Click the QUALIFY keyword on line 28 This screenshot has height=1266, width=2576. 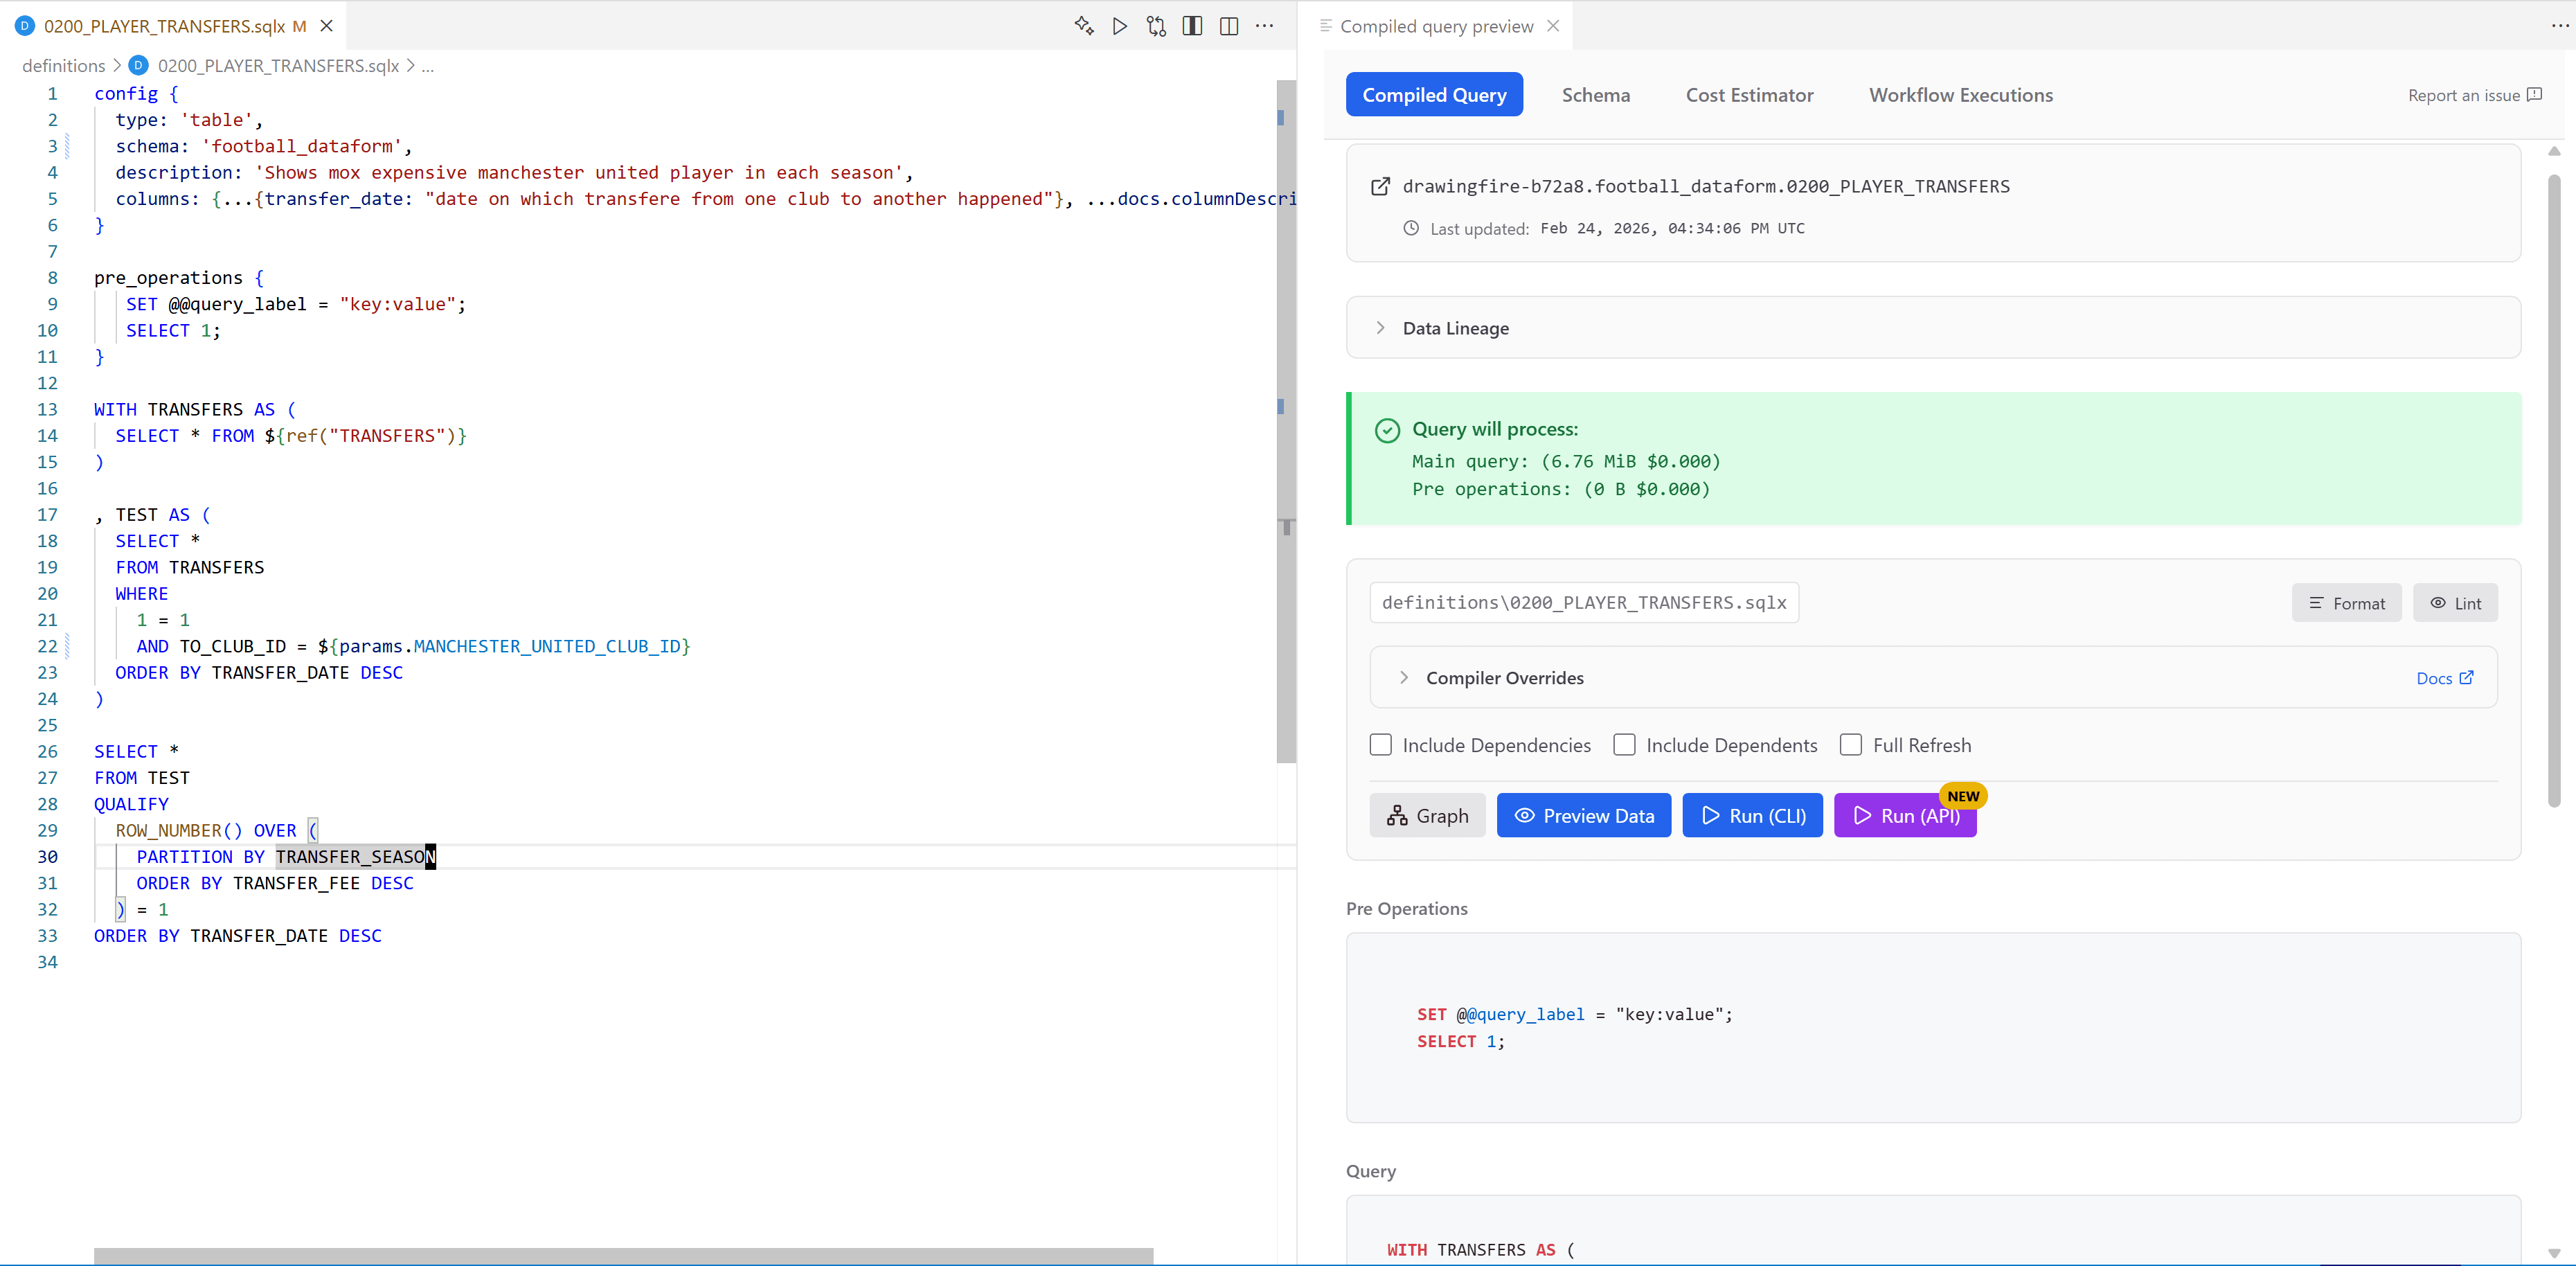coord(131,804)
